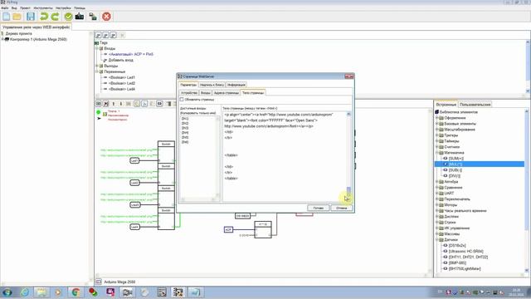The height and width of the screenshot is (299, 531).
Task: Click the red circle X icon in toolbar
Action: coord(106,17)
